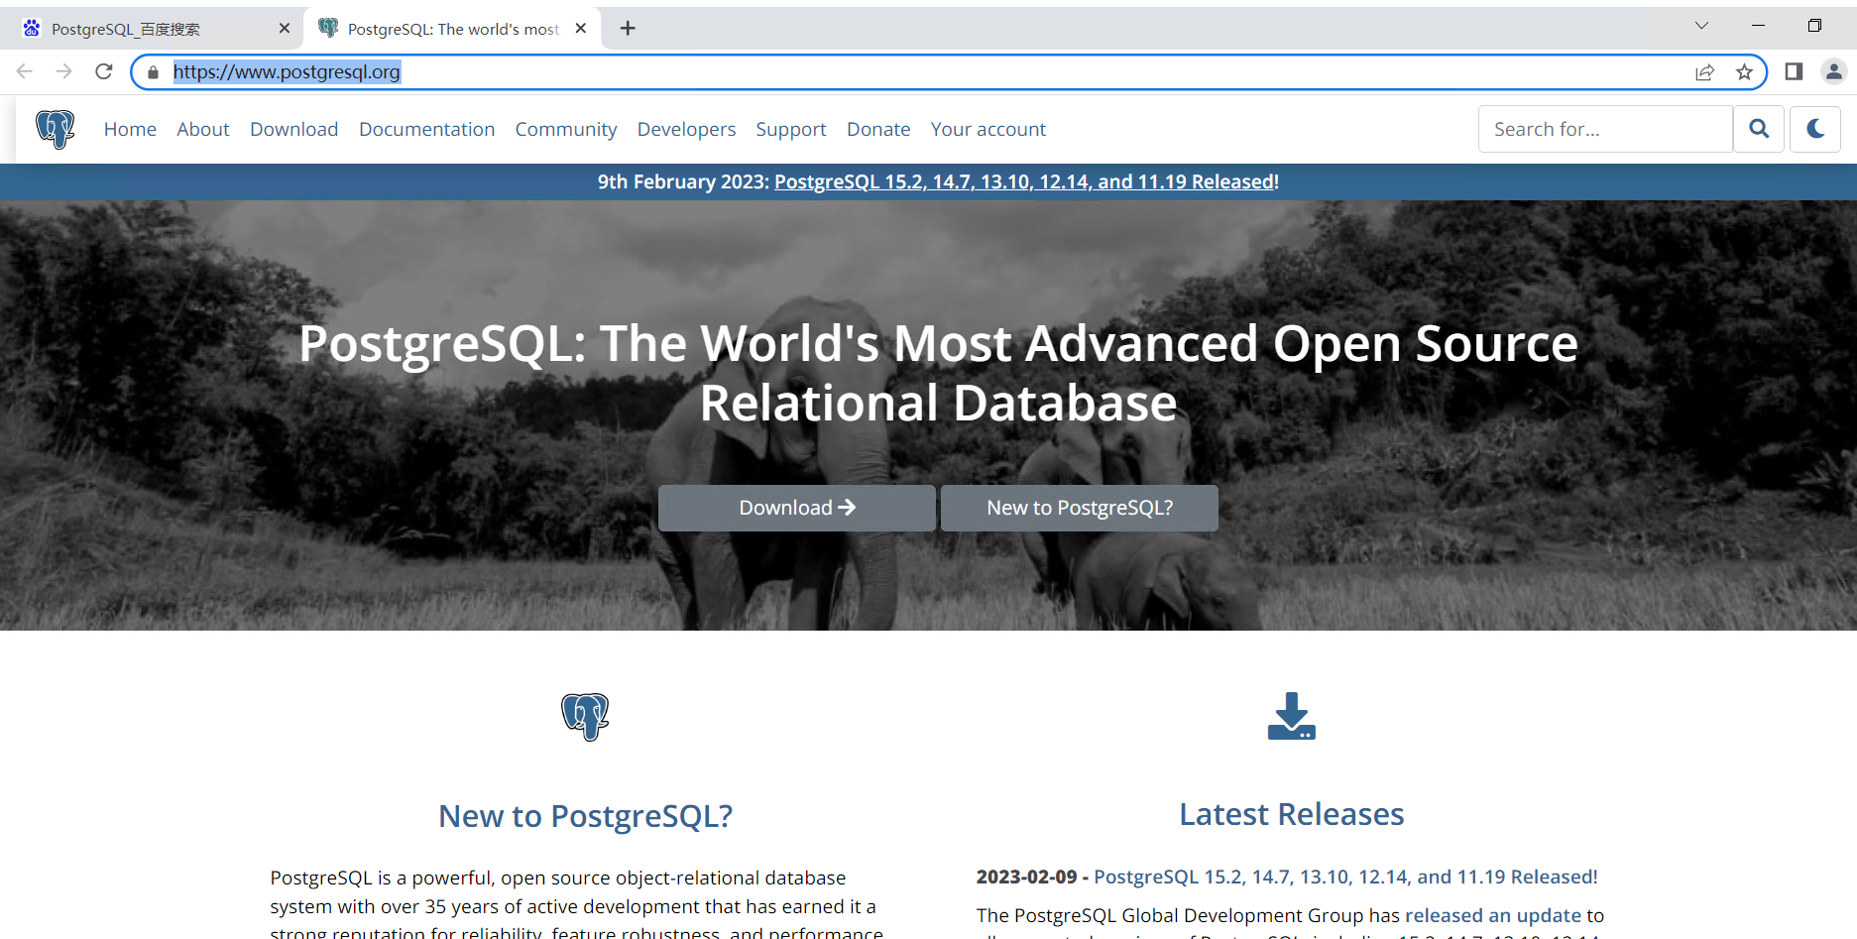
Task: Open the About page
Action: pos(203,129)
